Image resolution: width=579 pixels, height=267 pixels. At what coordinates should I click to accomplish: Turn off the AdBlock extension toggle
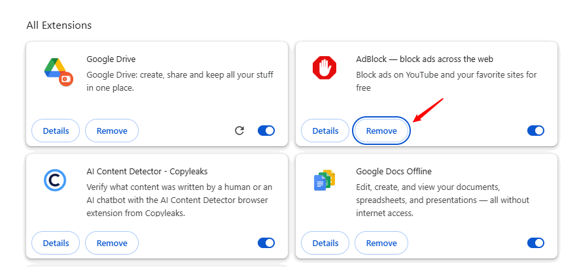point(536,131)
